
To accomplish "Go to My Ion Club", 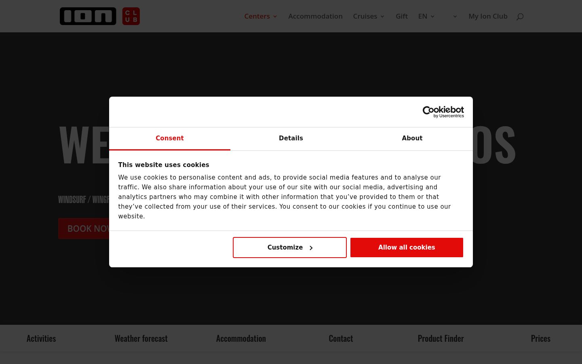I will click(488, 16).
